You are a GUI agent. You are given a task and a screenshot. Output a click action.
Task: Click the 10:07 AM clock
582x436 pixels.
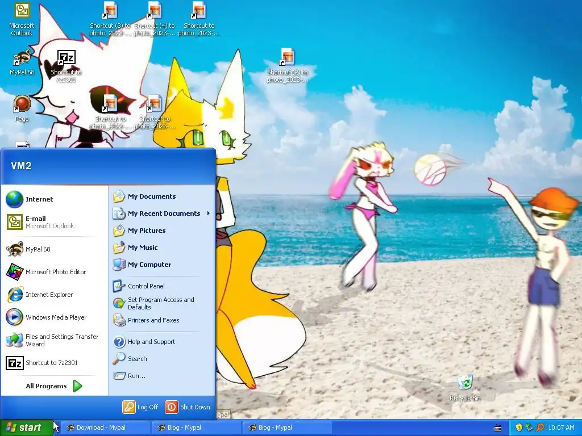pos(561,428)
